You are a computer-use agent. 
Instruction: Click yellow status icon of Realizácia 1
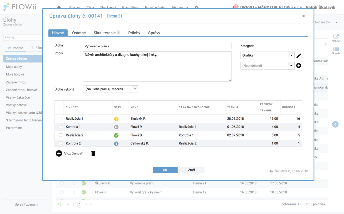click(x=116, y=119)
